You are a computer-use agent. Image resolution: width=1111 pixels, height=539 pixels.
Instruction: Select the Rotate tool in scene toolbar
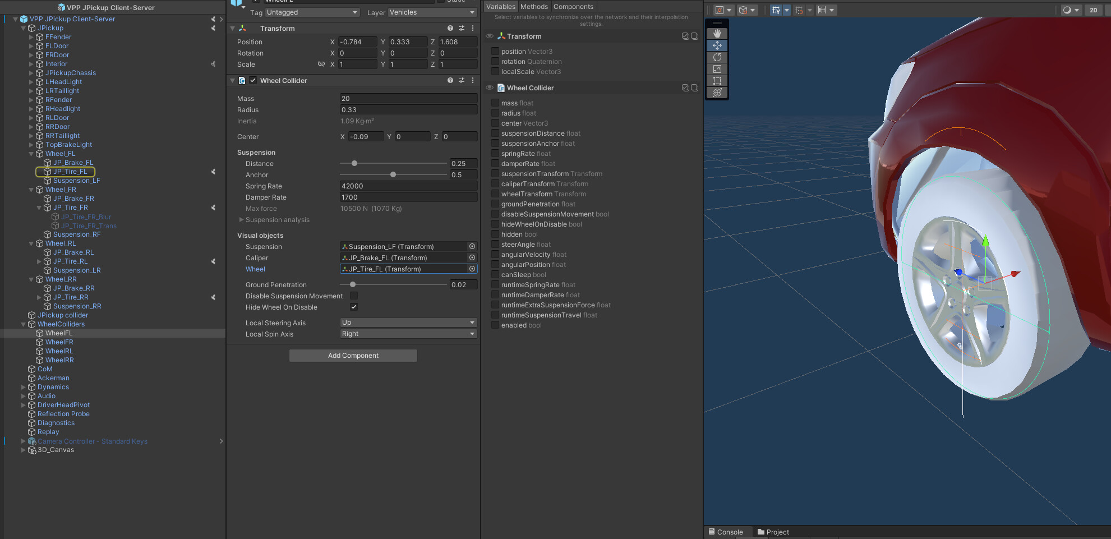coord(717,57)
